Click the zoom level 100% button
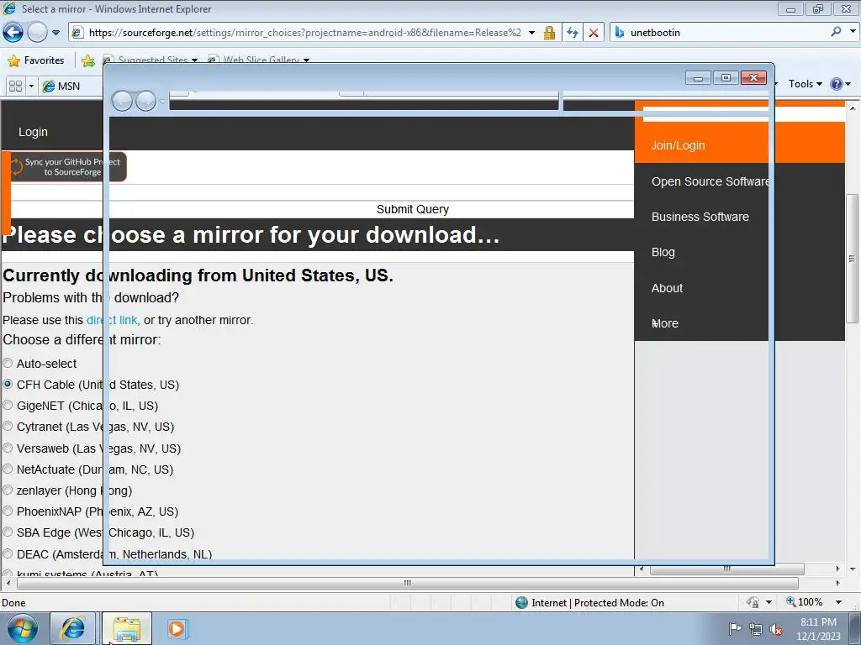The width and height of the screenshot is (861, 645). click(805, 602)
